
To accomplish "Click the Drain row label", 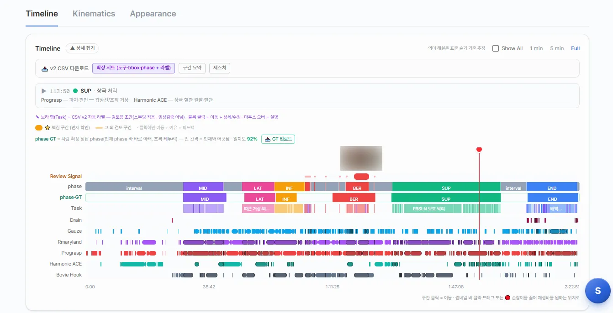I will click(x=76, y=220).
